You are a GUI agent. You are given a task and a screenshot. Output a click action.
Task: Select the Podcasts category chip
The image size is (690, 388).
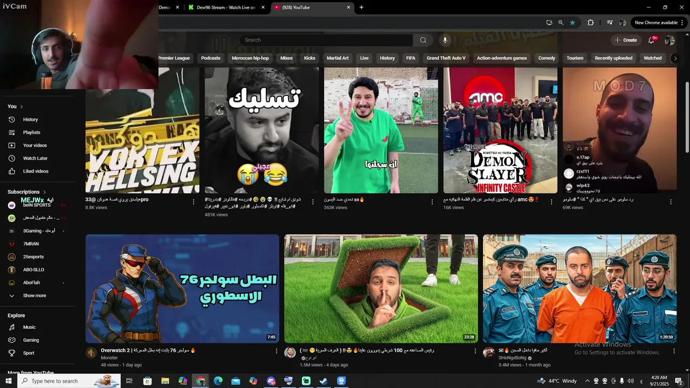211,58
